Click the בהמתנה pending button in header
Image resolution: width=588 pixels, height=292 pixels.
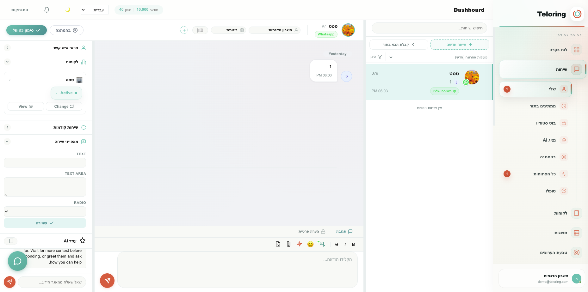(x=66, y=30)
